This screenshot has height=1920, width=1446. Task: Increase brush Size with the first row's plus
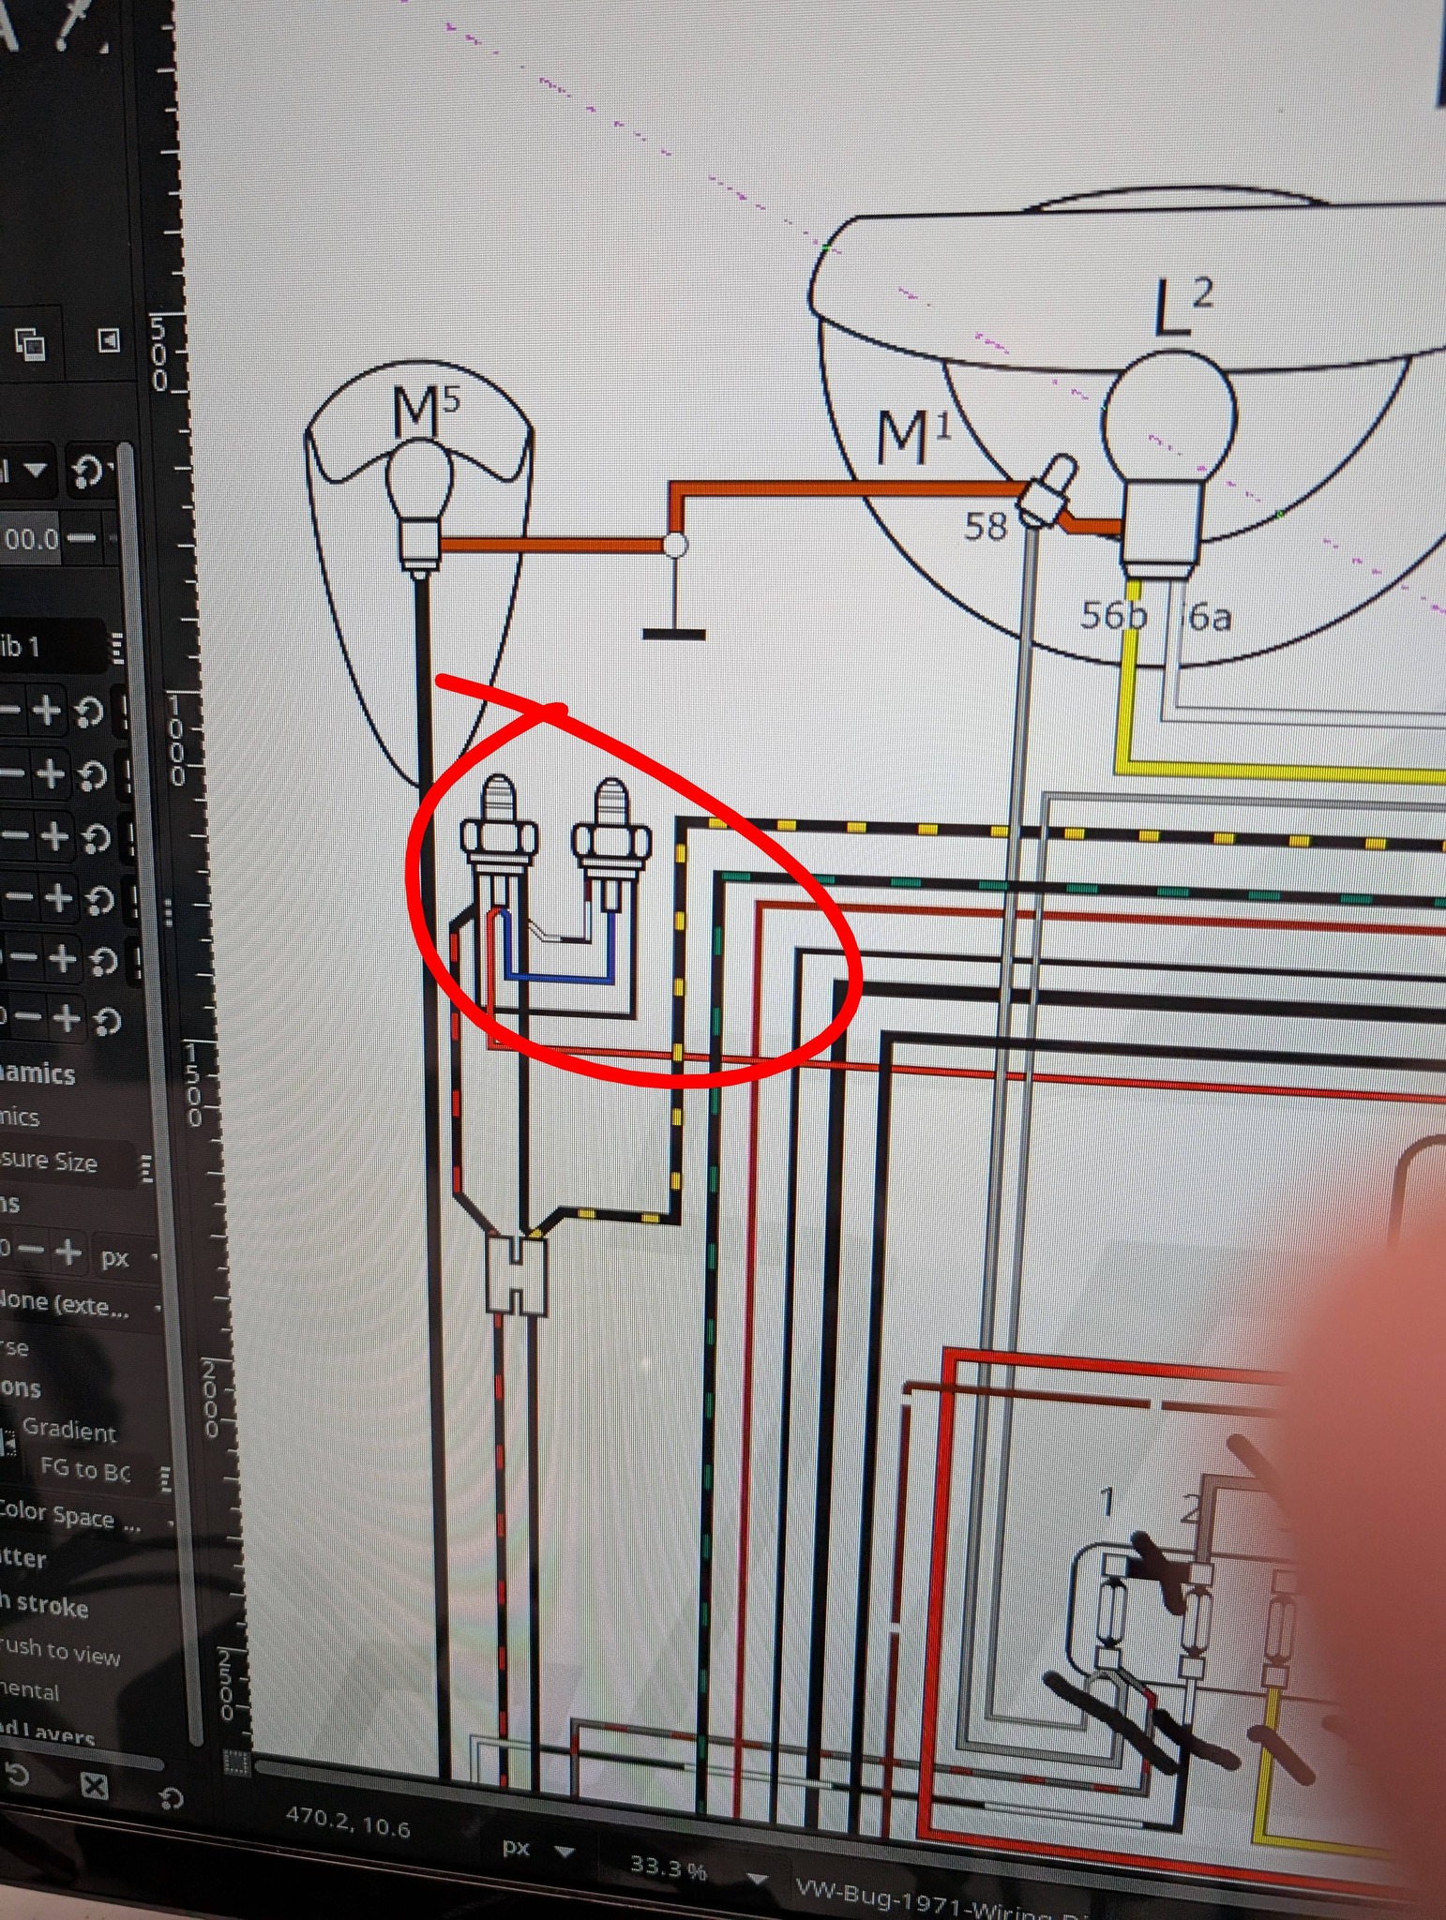(46, 711)
